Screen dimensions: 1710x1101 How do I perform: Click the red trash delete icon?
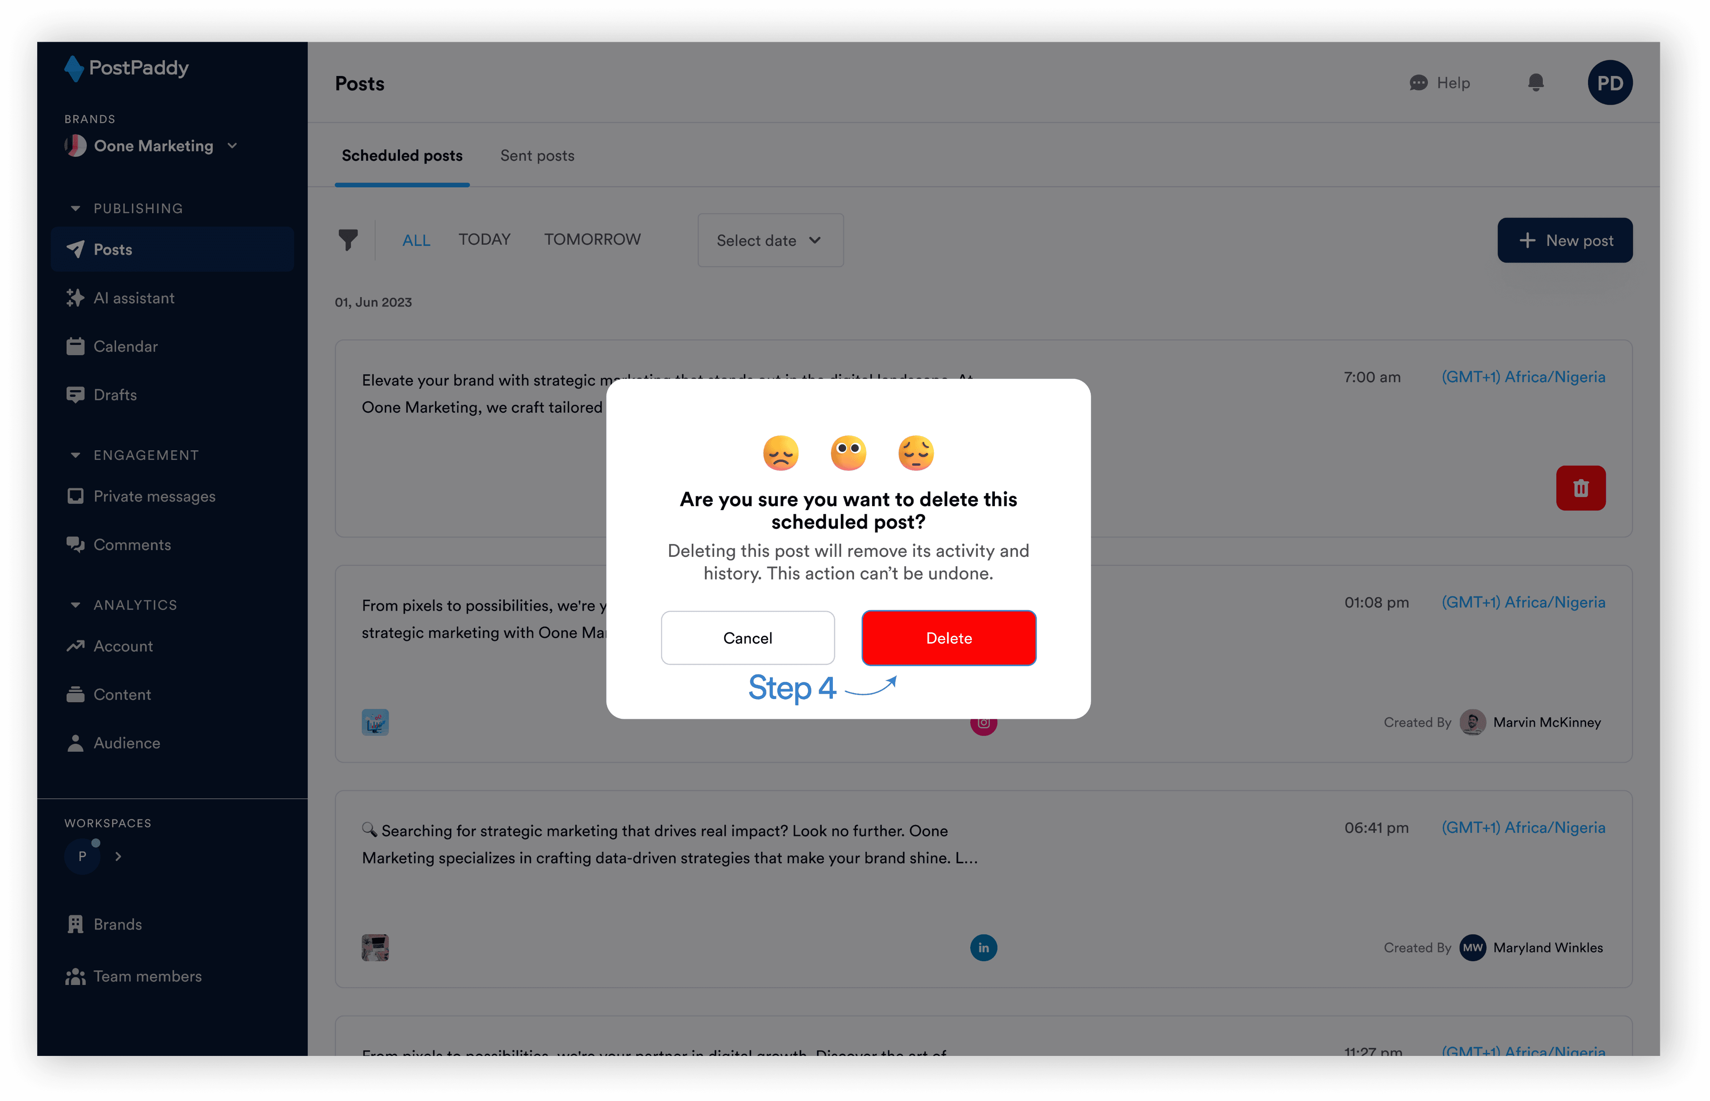tap(1580, 488)
